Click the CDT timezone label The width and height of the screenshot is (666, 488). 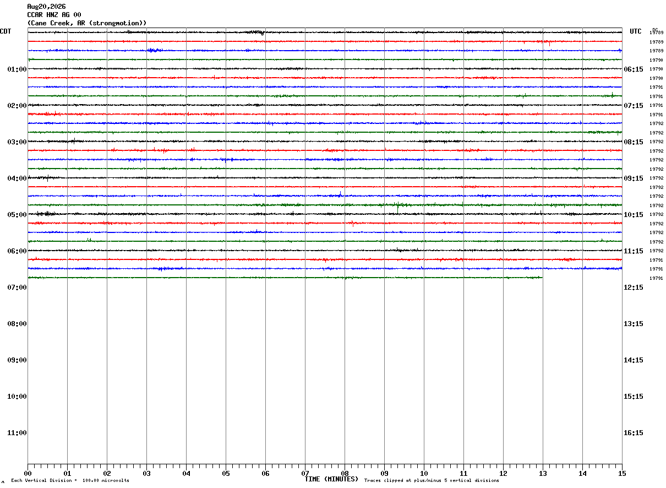6,31
